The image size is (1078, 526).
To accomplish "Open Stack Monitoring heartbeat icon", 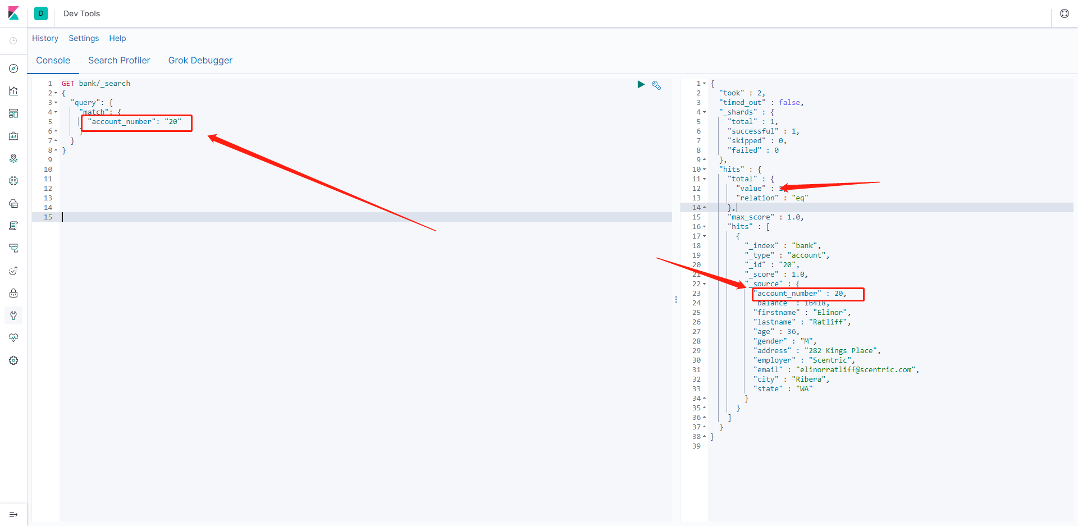I will (13, 338).
